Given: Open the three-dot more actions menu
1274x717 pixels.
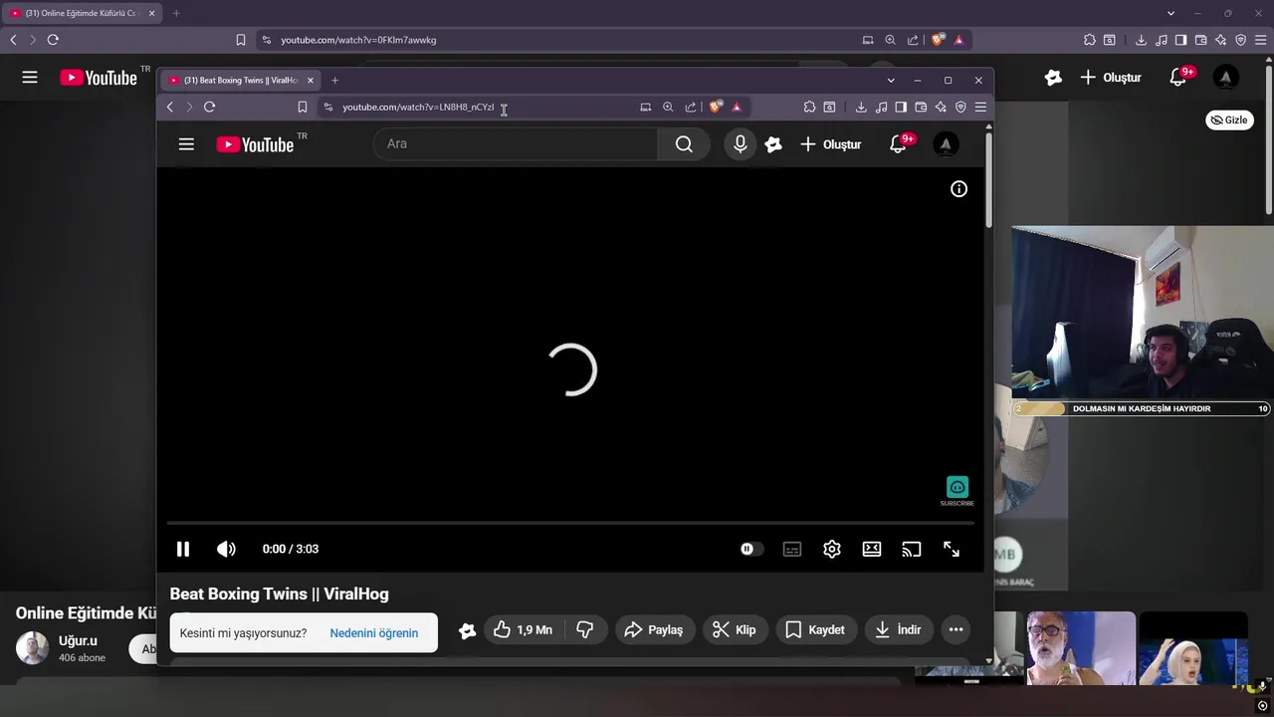Looking at the screenshot, I should point(955,629).
